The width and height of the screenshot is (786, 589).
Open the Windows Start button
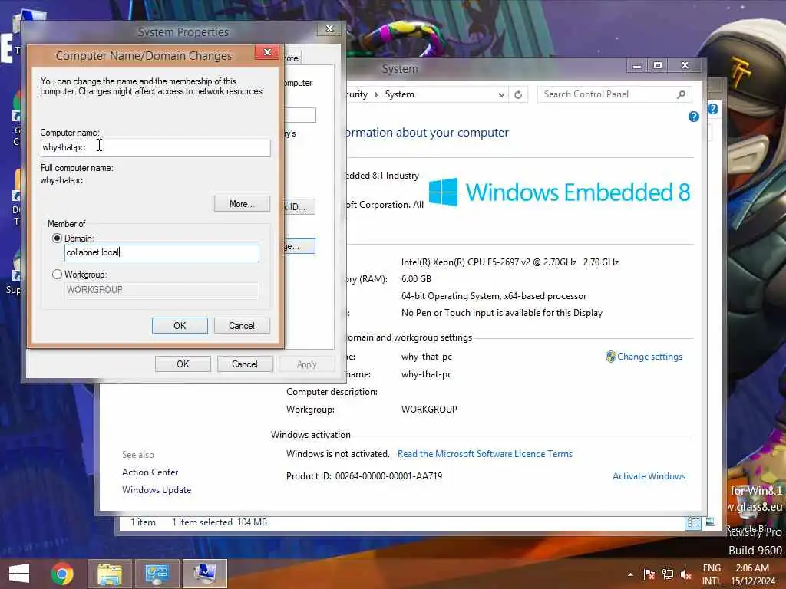click(19, 574)
